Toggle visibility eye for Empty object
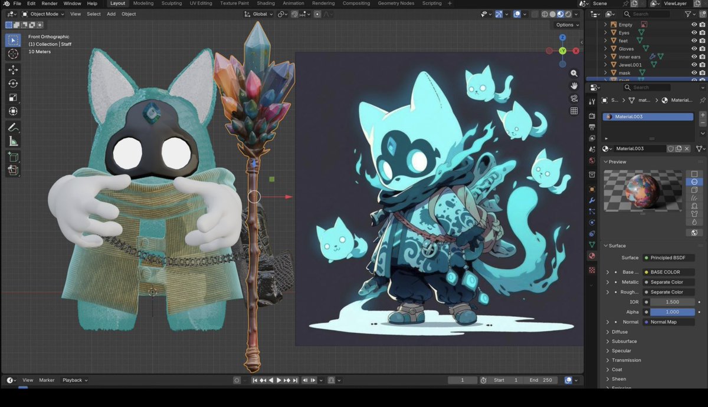This screenshot has width=708, height=407. pos(694,25)
